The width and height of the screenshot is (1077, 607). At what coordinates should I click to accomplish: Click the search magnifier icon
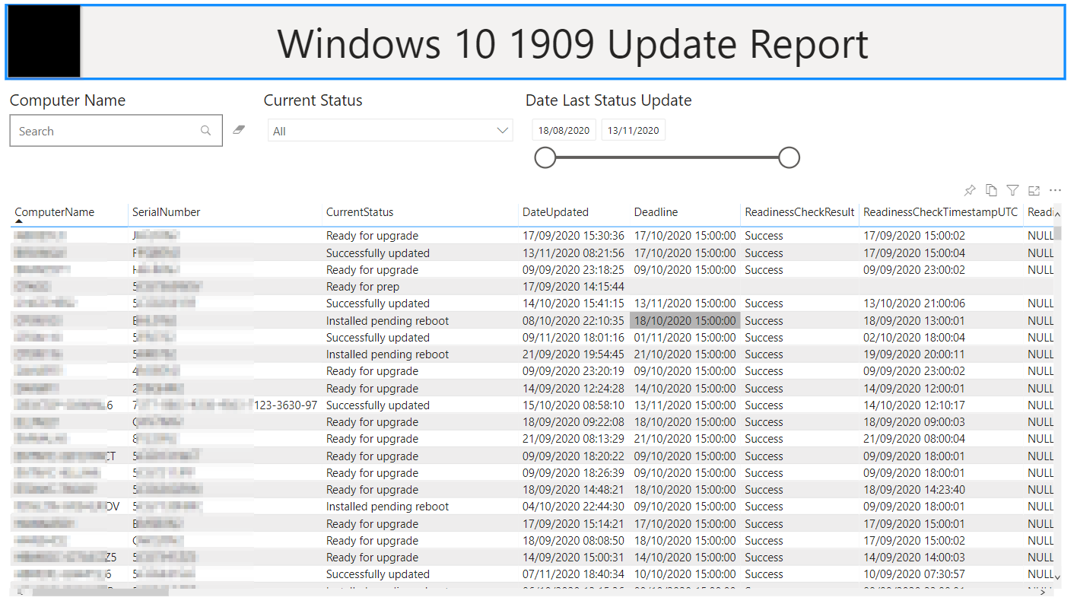pyautogui.click(x=205, y=131)
